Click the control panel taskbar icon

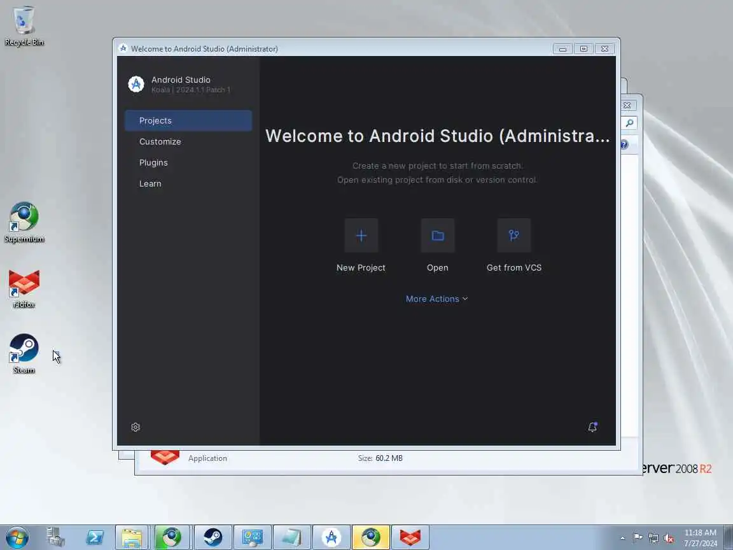click(253, 537)
